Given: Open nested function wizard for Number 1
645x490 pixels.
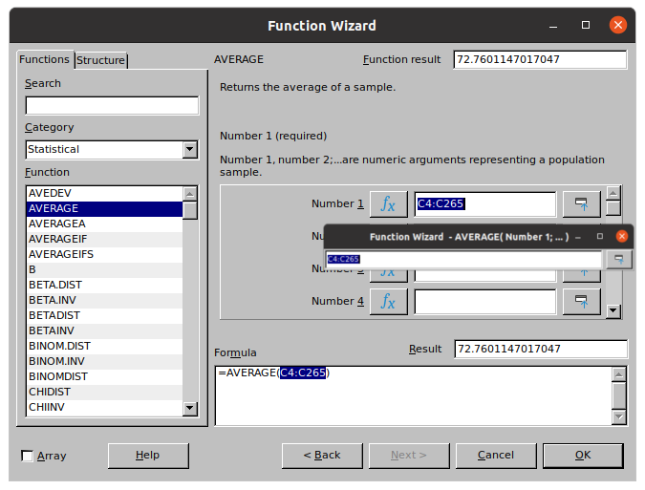Looking at the screenshot, I should tap(388, 203).
